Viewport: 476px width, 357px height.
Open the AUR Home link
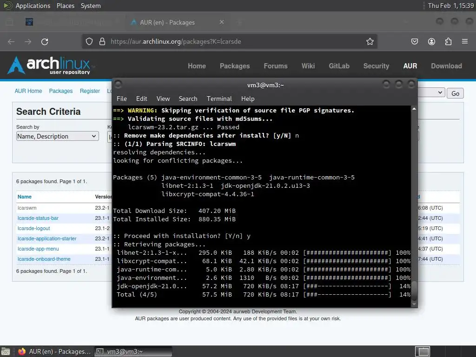pyautogui.click(x=28, y=91)
